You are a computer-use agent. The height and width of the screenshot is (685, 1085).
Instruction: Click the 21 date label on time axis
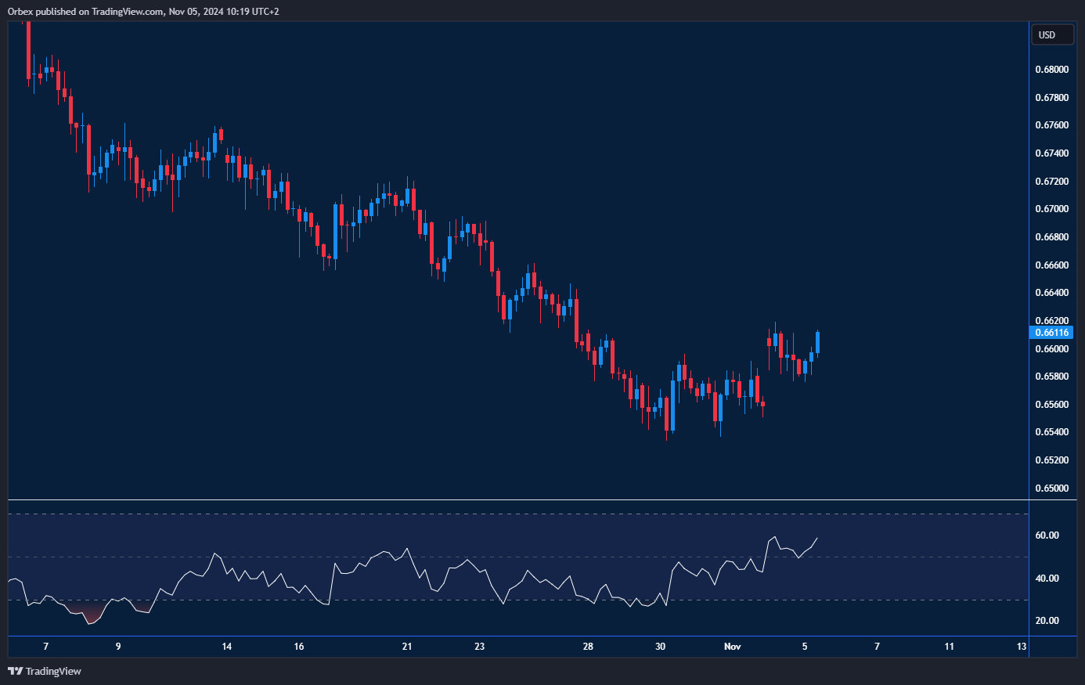[407, 647]
